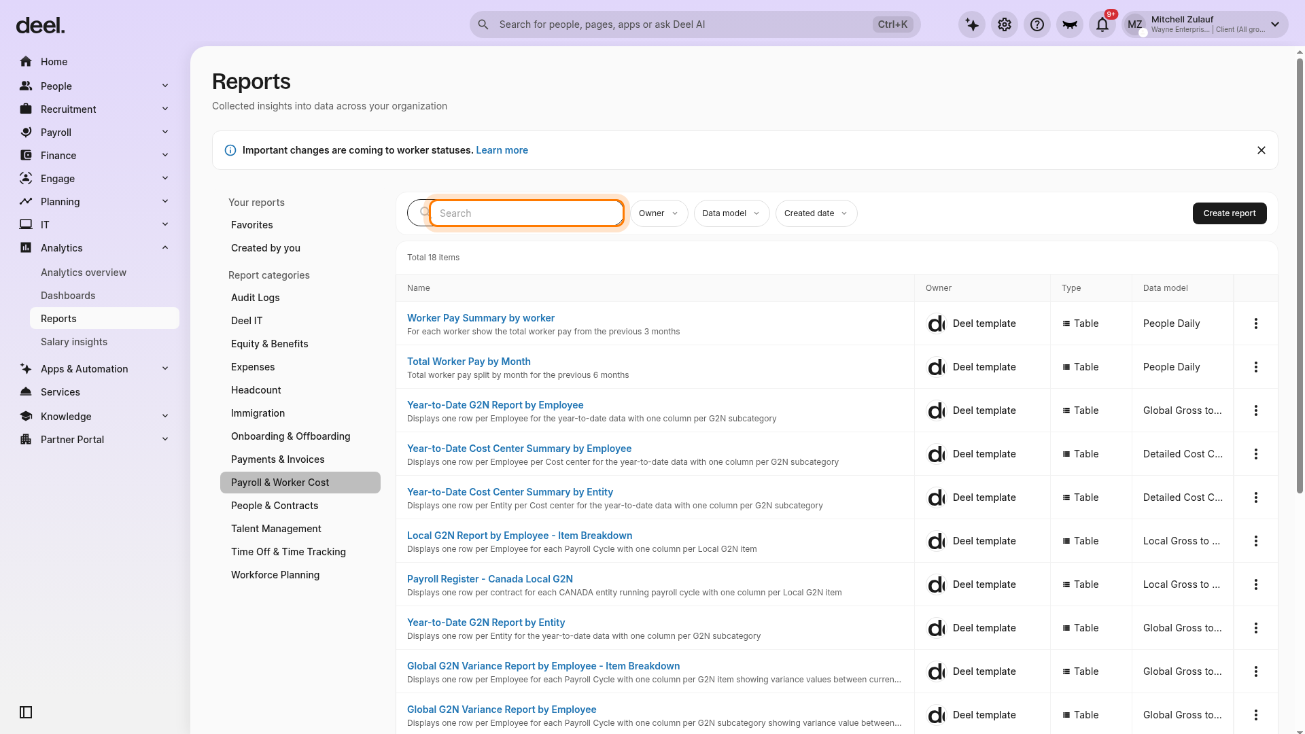
Task: Select Time Off & Time Tracking category
Action: [x=300, y=552]
